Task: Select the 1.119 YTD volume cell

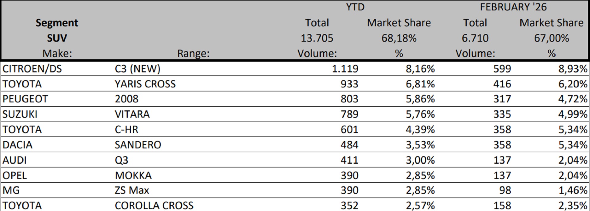Action: click(x=345, y=69)
